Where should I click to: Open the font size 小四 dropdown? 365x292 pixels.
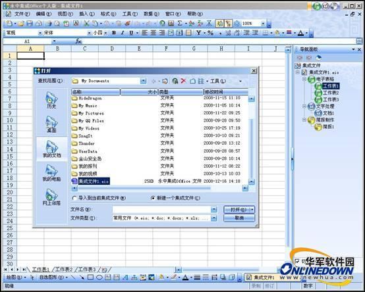(105, 33)
